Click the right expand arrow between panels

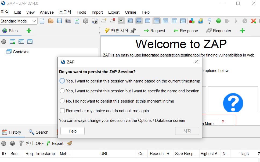point(99,33)
